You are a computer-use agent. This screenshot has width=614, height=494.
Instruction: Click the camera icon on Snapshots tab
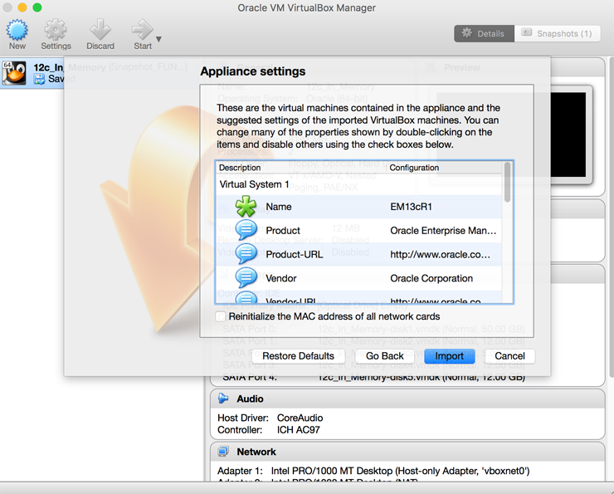click(526, 32)
